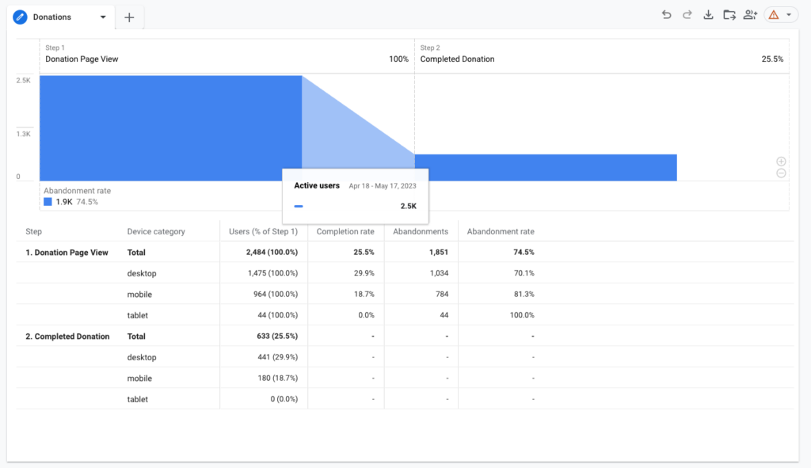Click the undo arrow icon
811x468 pixels.
666,15
